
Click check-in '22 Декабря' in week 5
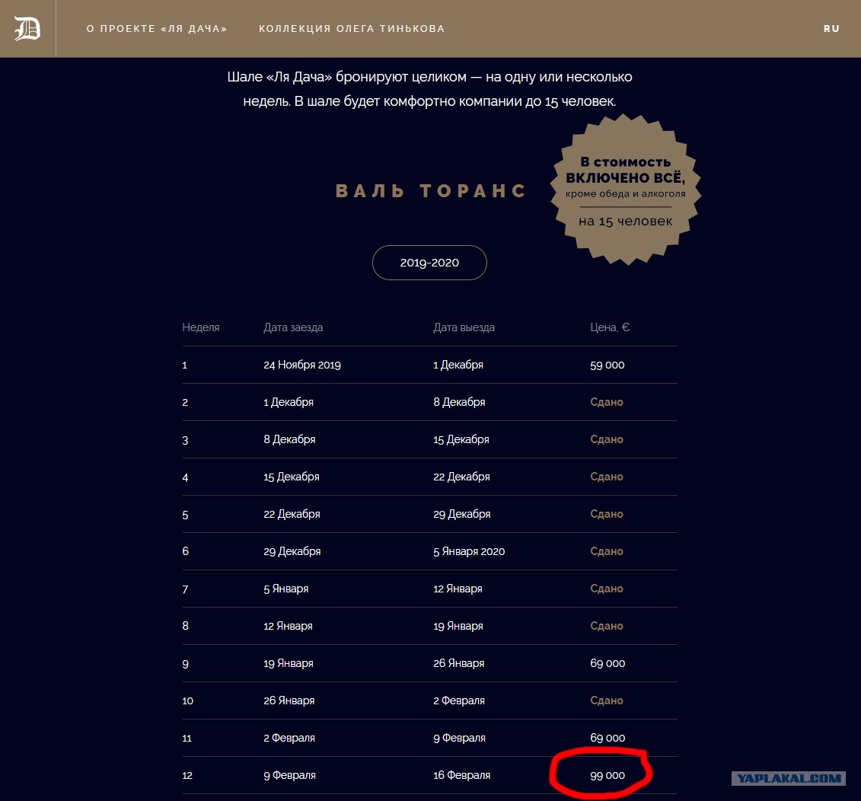(x=292, y=514)
